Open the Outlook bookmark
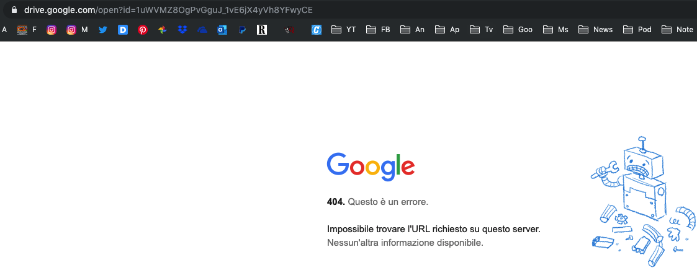Viewport: 697px width, 273px height. click(x=222, y=30)
